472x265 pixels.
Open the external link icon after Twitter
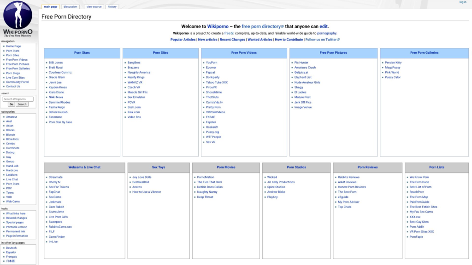[338, 40]
